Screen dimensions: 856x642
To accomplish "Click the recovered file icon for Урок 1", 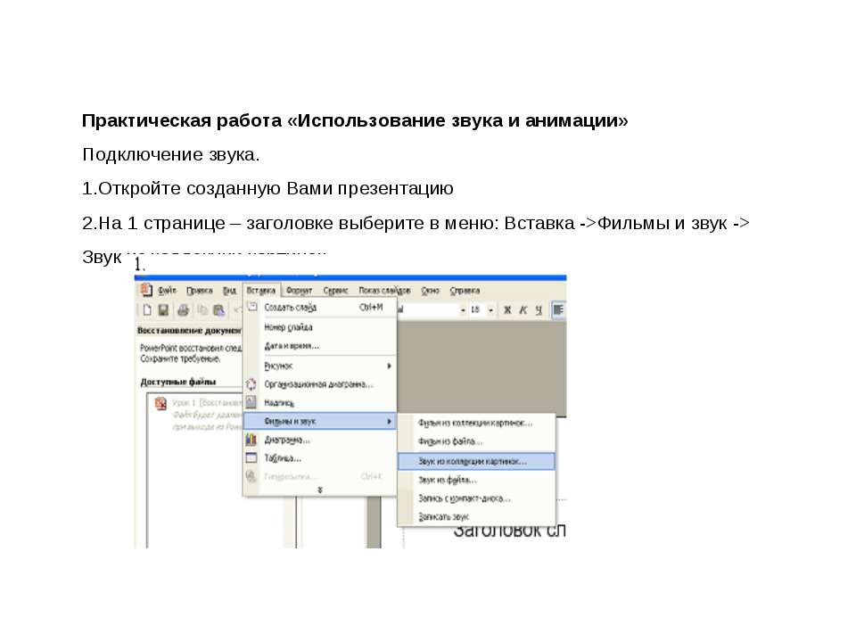I will pyautogui.click(x=160, y=403).
